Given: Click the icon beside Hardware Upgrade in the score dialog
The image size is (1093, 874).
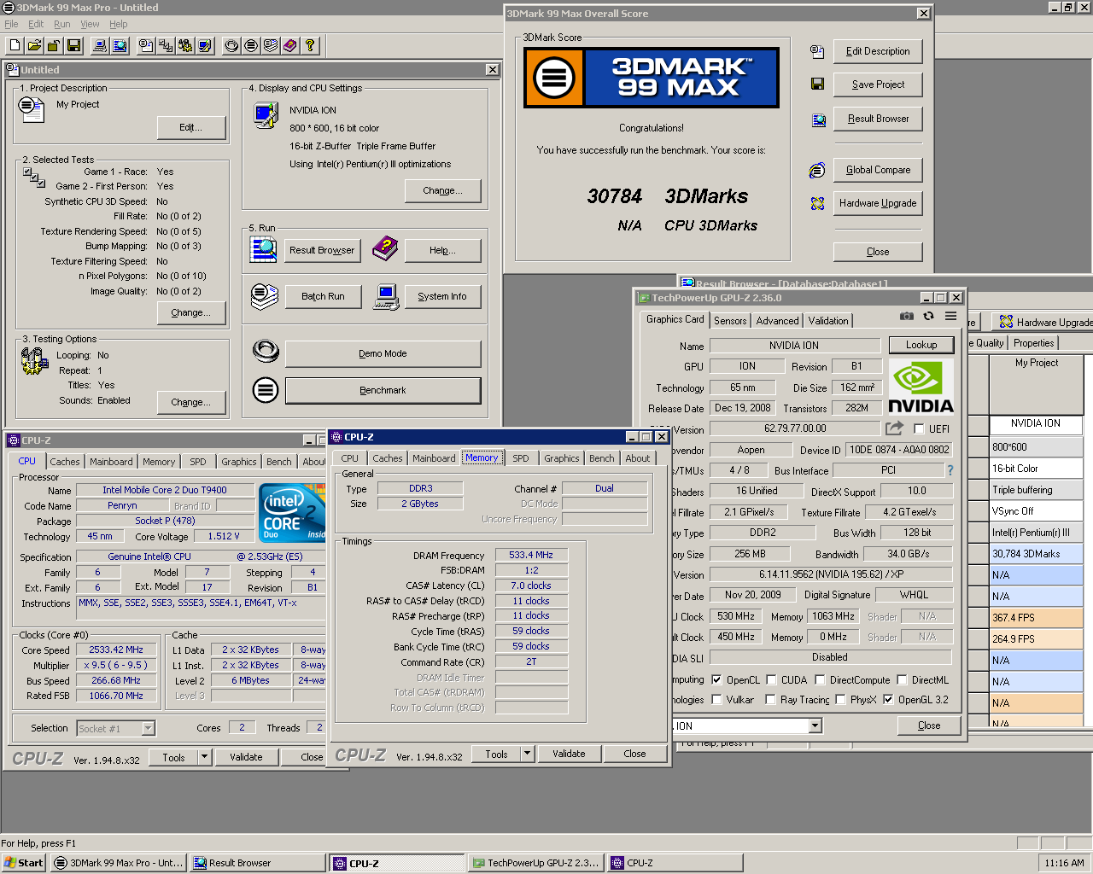Looking at the screenshot, I should [817, 203].
